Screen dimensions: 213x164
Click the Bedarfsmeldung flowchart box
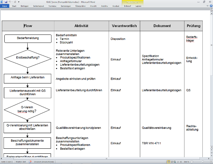click(28, 38)
